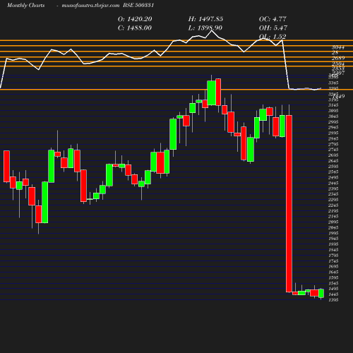
Task: Click the 3095 price axis label
Action: 333,111
